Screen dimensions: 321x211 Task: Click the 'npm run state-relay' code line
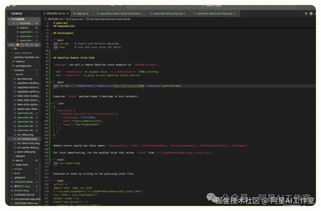67,163
